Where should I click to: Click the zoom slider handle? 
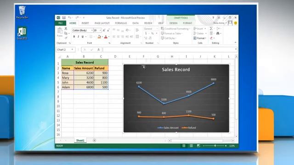pos(215,146)
